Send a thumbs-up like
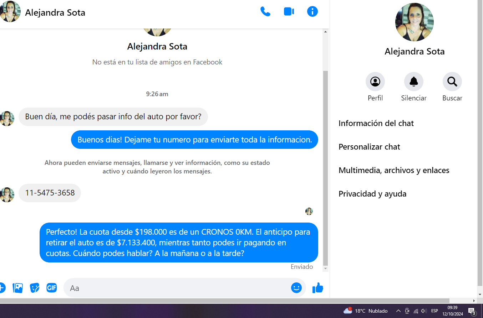The image size is (483, 318). coord(317,288)
